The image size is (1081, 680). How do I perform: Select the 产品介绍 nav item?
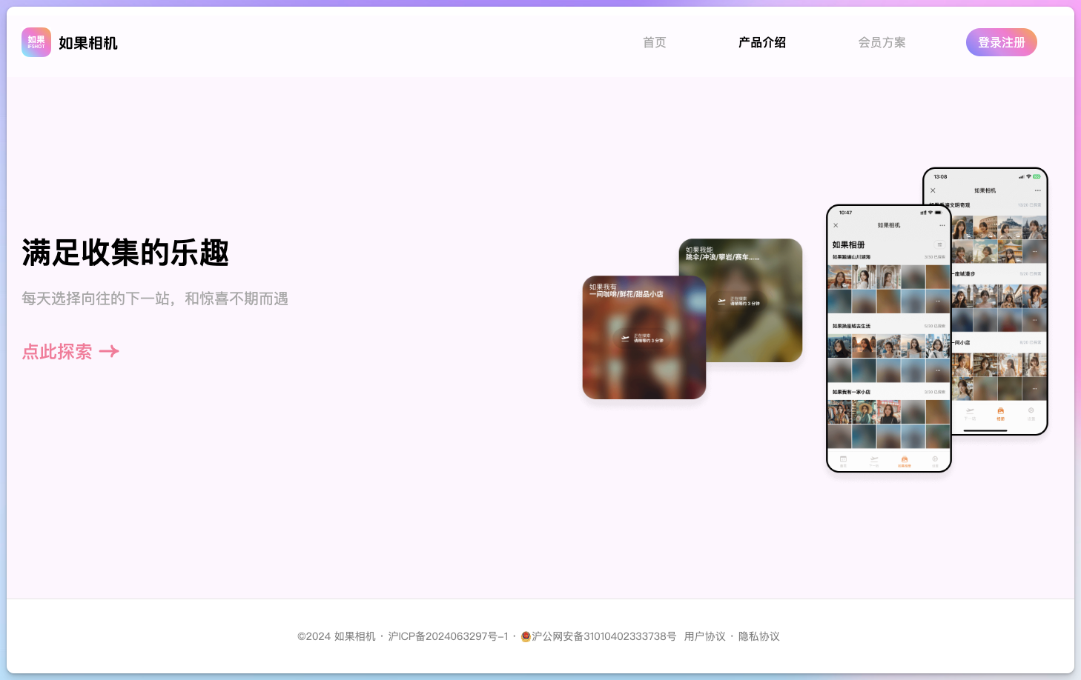point(762,42)
